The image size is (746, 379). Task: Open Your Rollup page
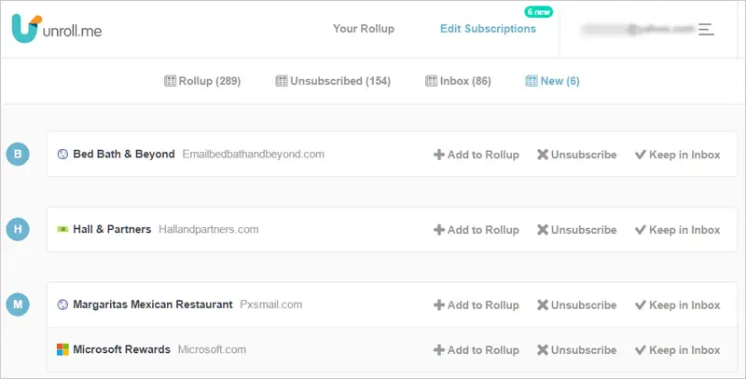(364, 29)
